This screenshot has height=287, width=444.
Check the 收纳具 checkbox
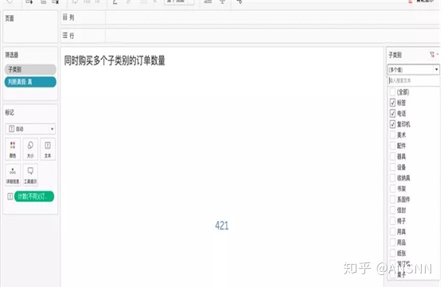pyautogui.click(x=392, y=178)
